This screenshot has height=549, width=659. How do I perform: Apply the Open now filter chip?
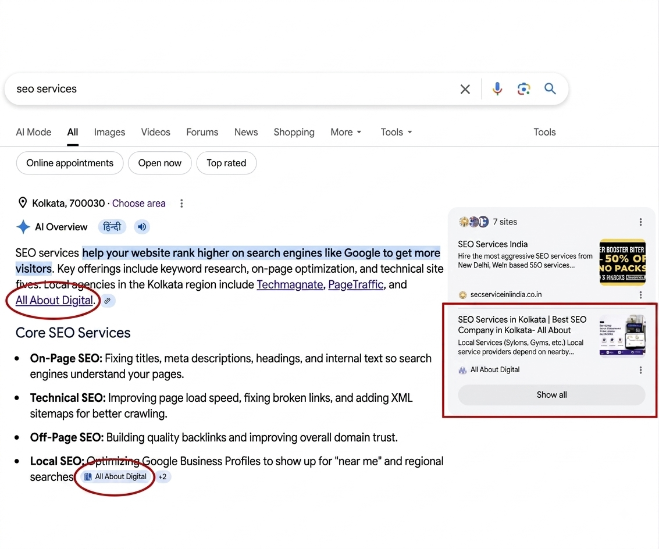[160, 163]
